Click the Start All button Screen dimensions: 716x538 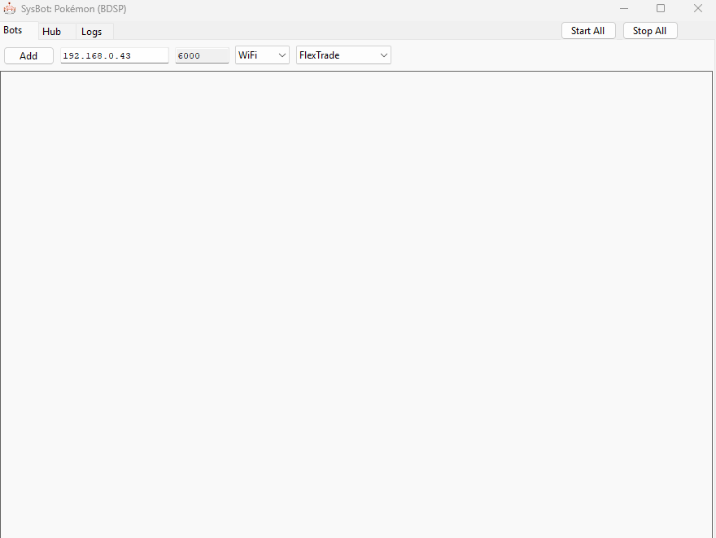tap(588, 31)
